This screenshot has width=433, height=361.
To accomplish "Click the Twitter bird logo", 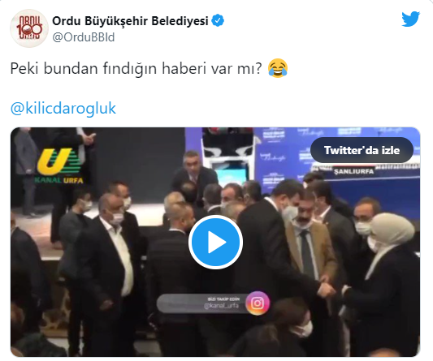I will click(x=410, y=19).
